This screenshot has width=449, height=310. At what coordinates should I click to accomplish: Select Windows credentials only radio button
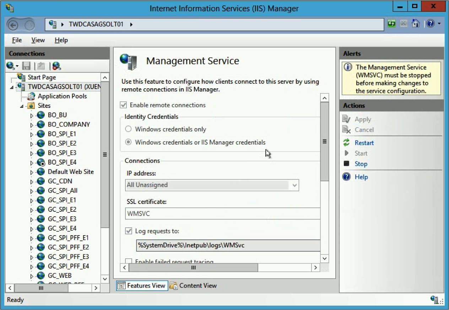click(128, 129)
